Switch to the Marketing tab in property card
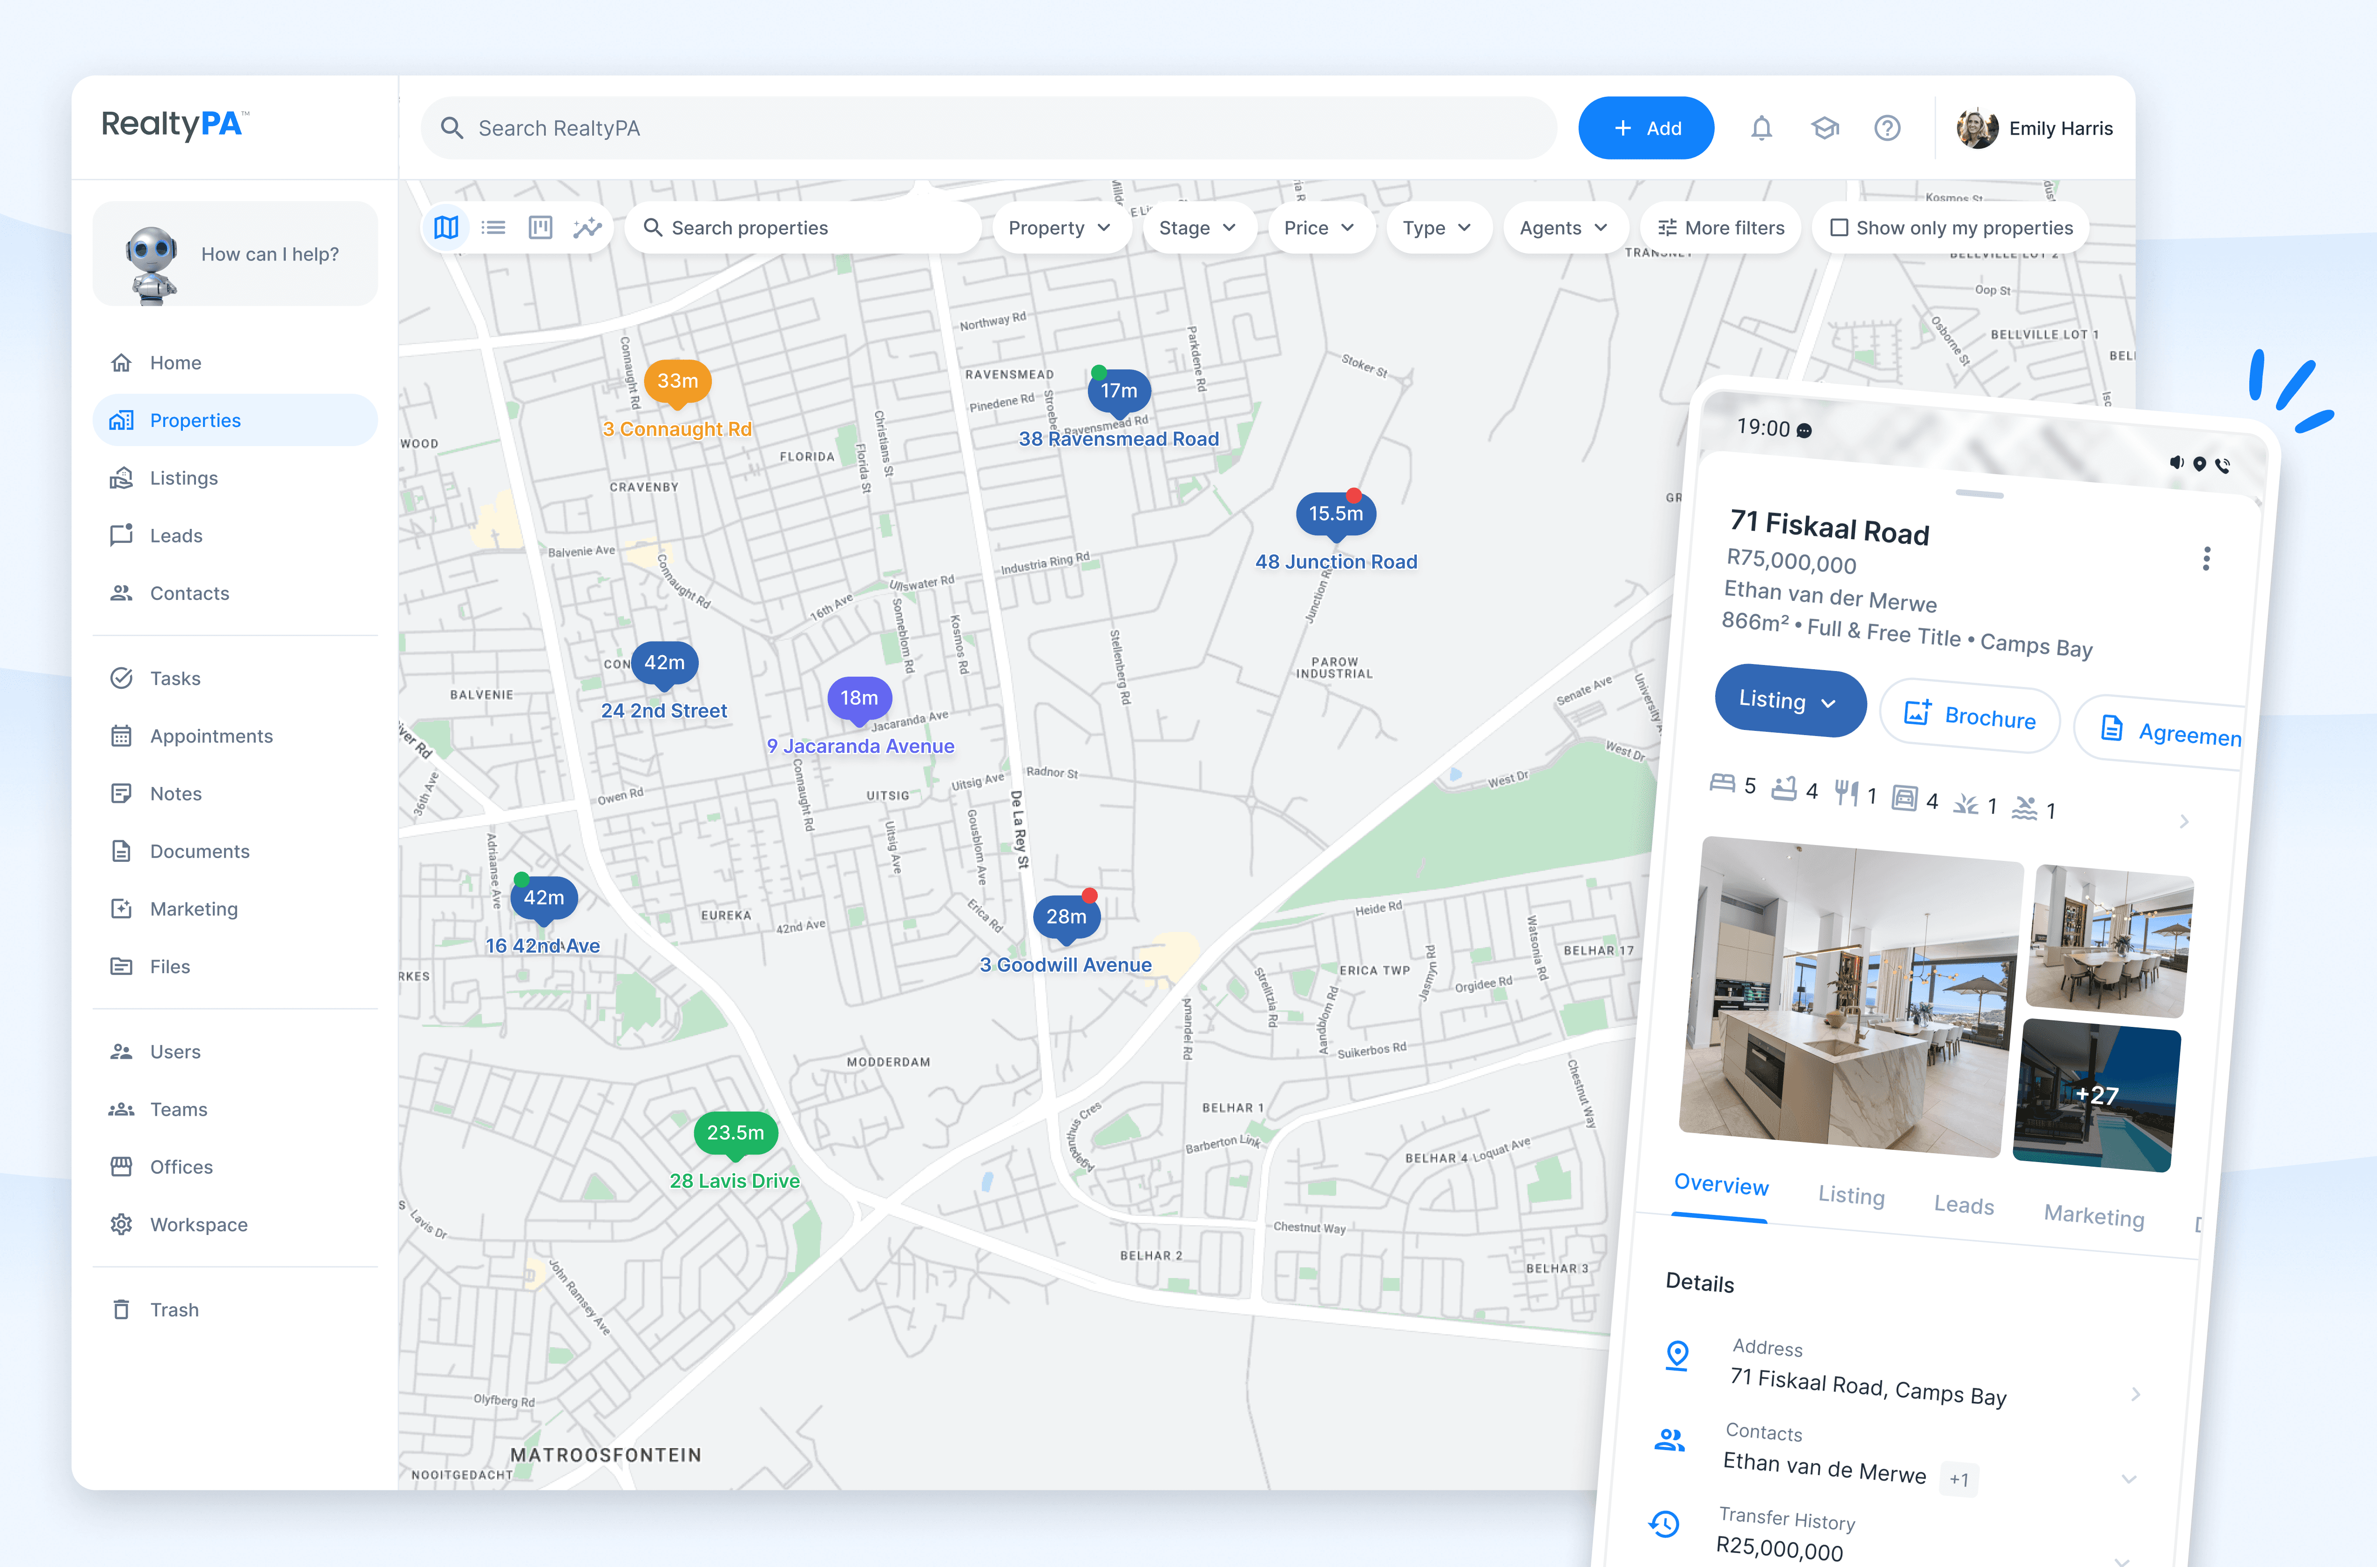2377x1567 pixels. coord(2094,1216)
